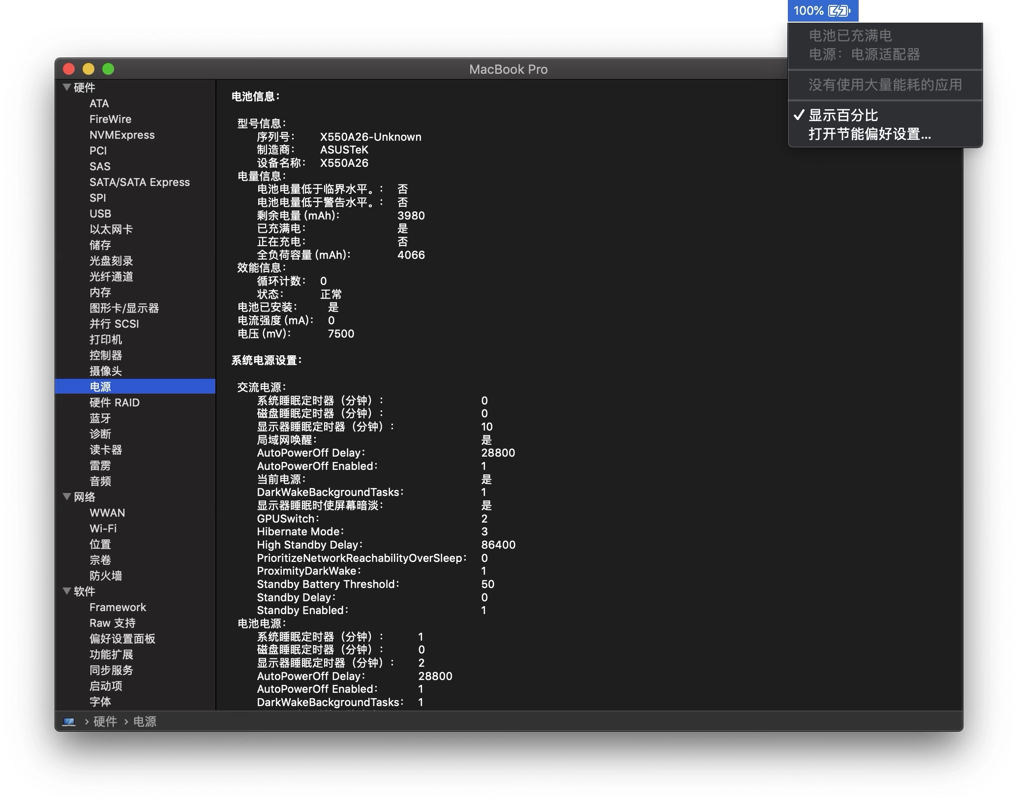Viewport: 1018px width, 804px height.
Task: Click the full charge capacity value 4066
Action: coord(411,255)
